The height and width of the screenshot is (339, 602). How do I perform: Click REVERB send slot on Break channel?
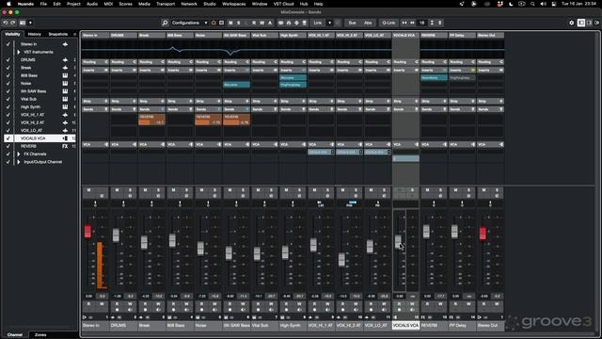click(151, 120)
